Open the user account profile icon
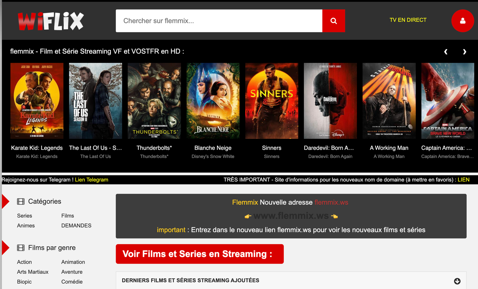The width and height of the screenshot is (478, 289). (462, 21)
